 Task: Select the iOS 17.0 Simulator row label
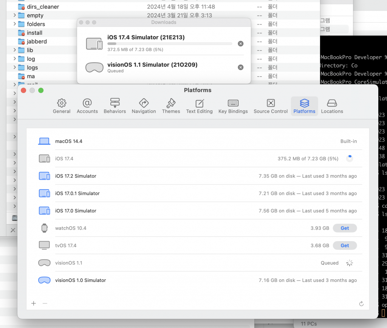pyautogui.click(x=76, y=211)
